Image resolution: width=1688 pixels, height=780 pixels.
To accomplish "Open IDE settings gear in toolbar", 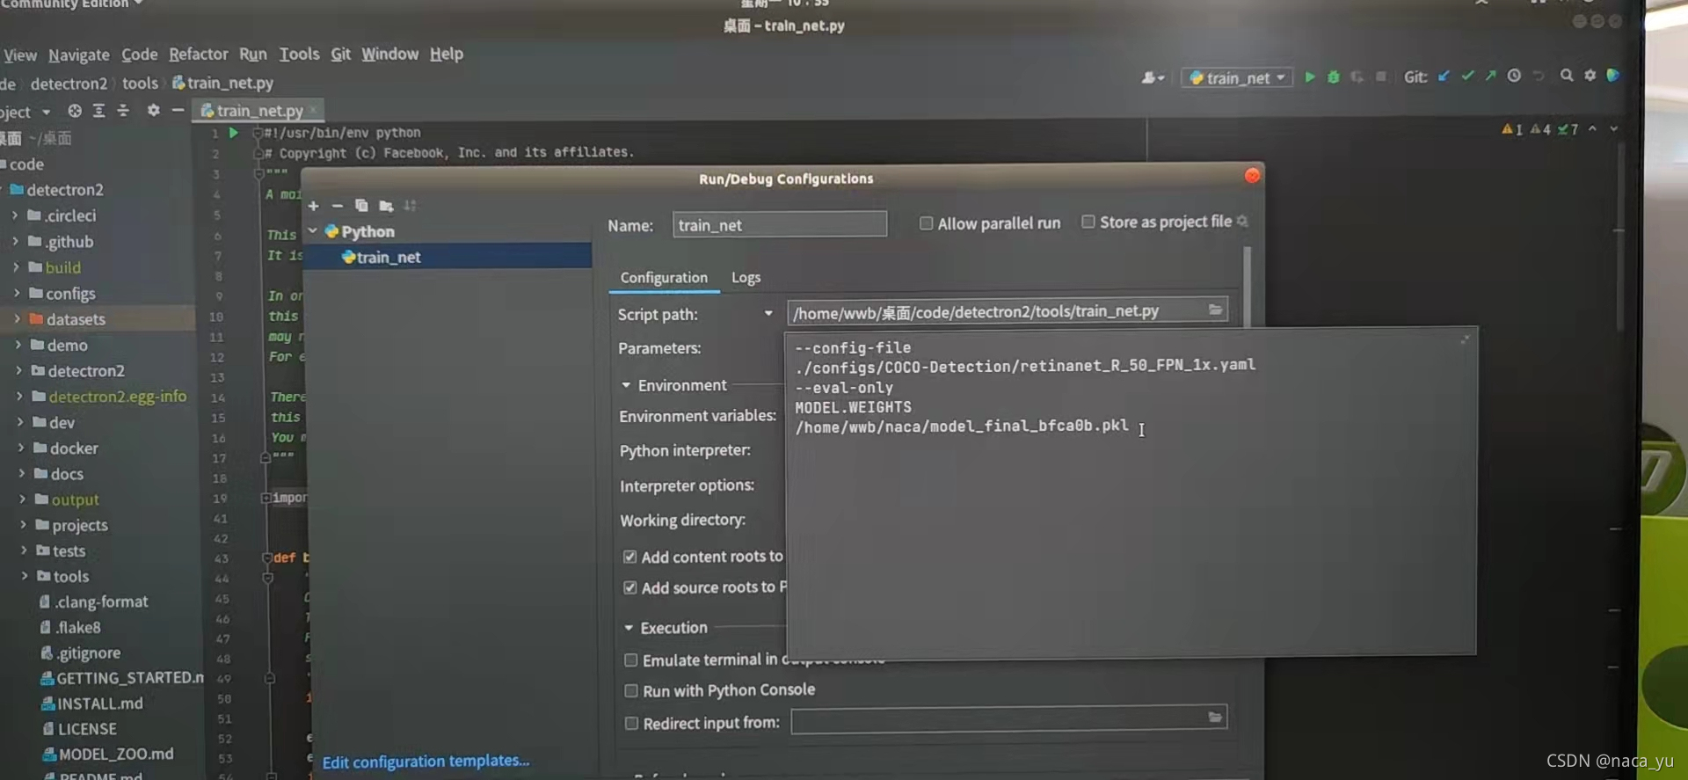I will (1590, 76).
